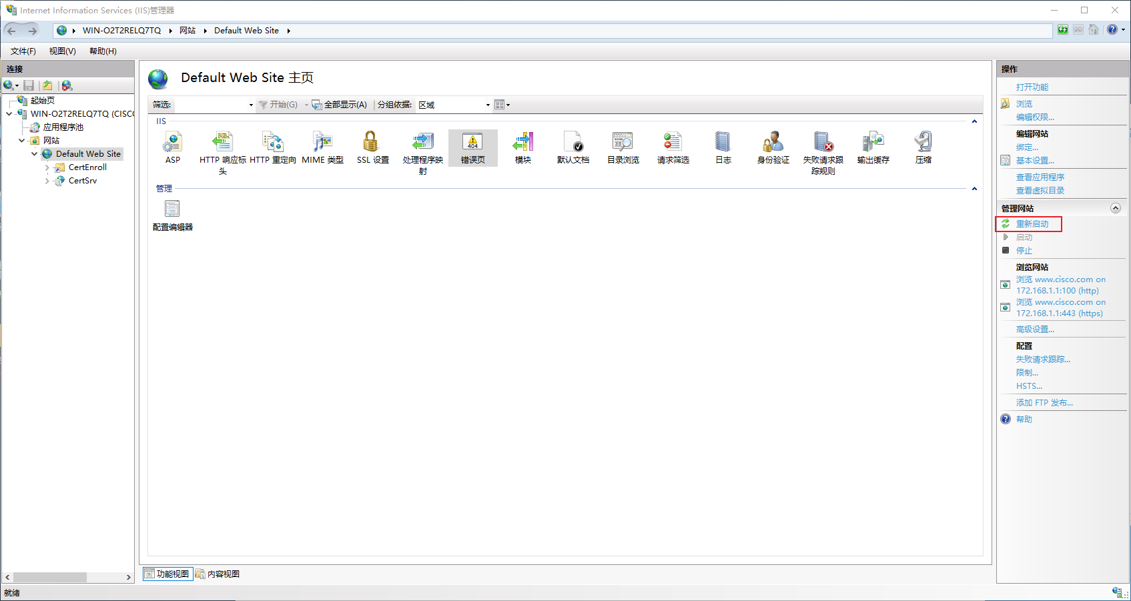This screenshot has width=1131, height=601.
Task: Switch to 功能视图 at the bottom
Action: [167, 574]
